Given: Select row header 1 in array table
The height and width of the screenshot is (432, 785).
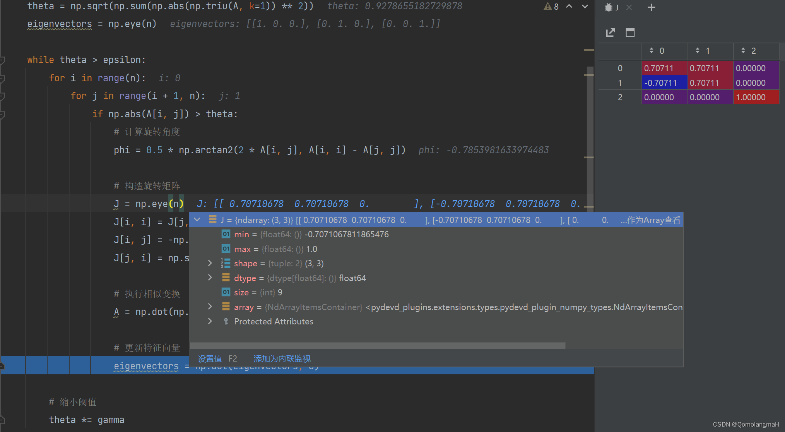Looking at the screenshot, I should coord(620,83).
